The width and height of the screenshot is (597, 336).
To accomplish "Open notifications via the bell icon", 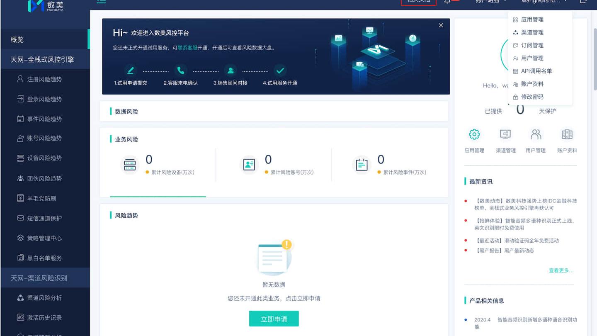I will tap(447, 1).
